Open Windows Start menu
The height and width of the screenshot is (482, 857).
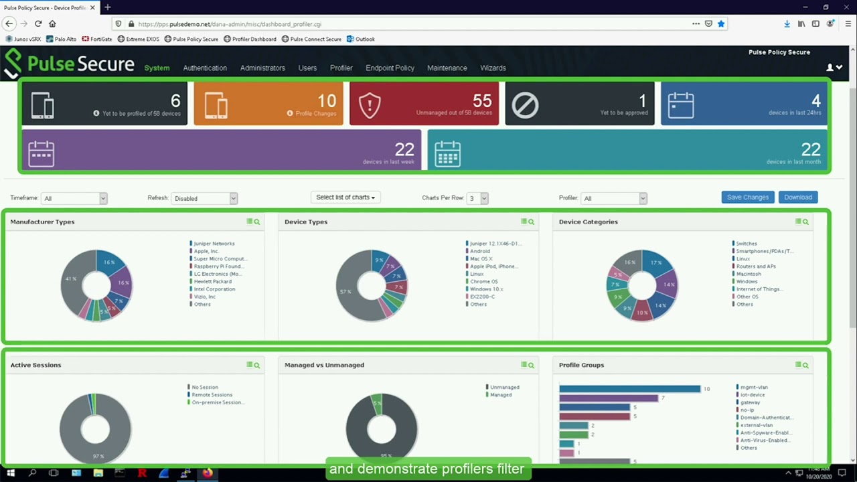(11, 473)
